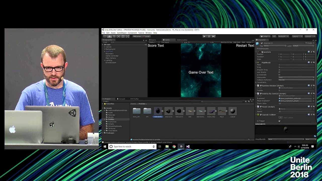Open the Layout dropdown
Viewport: 322px width, 181px height.
click(309, 36)
